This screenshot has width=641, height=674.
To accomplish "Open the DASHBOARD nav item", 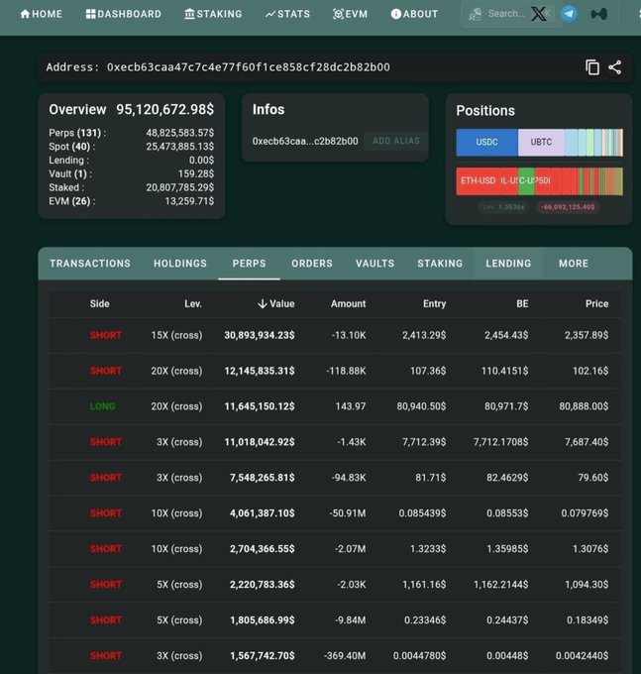I will click(x=123, y=14).
